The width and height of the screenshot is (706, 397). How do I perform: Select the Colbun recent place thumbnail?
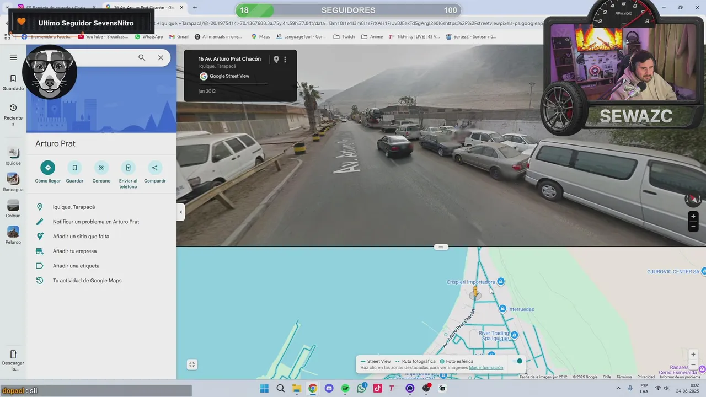13,205
